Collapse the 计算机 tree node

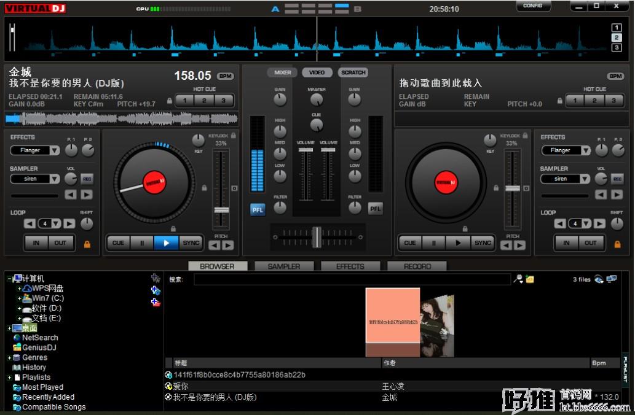point(9,279)
